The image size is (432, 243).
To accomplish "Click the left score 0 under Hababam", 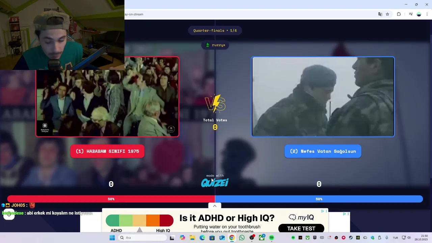I will point(111,184).
